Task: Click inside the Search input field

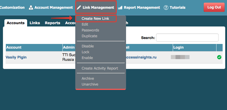Action: pyautogui.click(x=187, y=38)
